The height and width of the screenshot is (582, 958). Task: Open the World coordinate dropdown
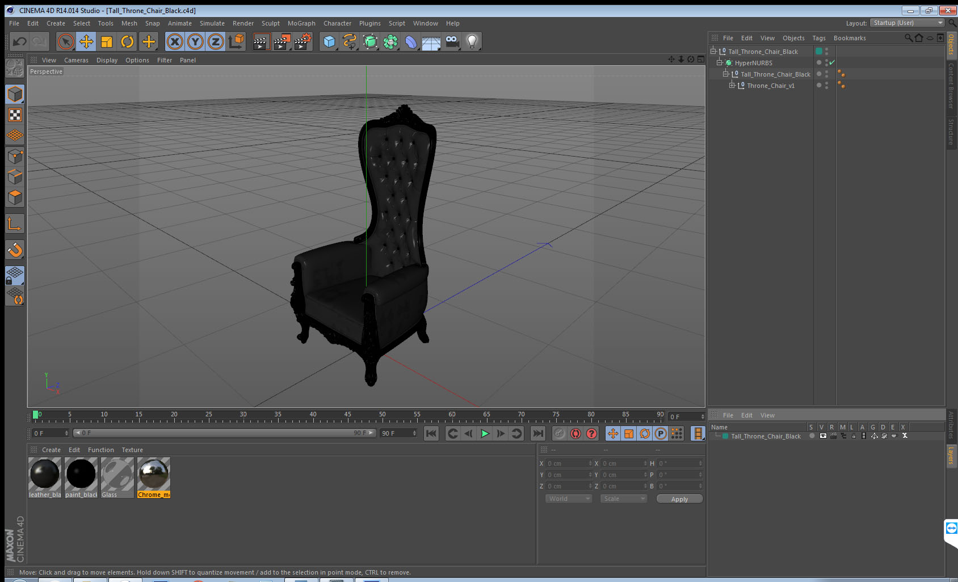[x=569, y=499]
